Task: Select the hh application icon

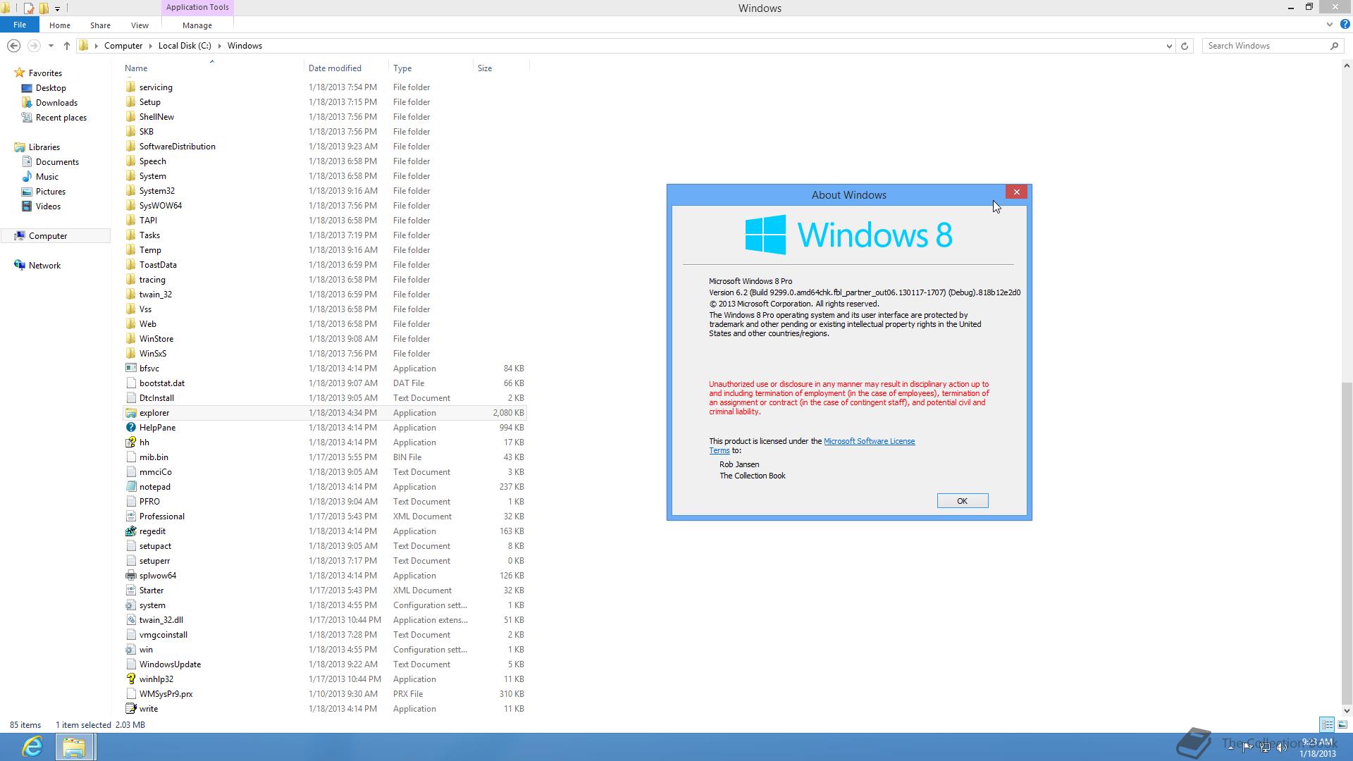Action: (130, 443)
